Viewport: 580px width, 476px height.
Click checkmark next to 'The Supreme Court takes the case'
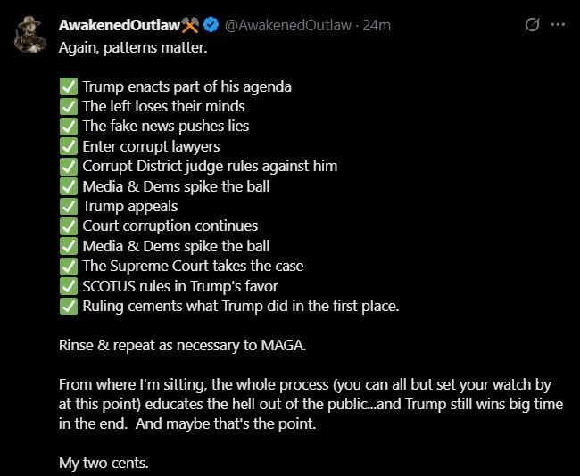click(x=69, y=266)
